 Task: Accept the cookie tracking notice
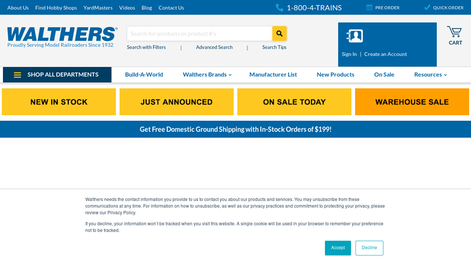(x=338, y=248)
